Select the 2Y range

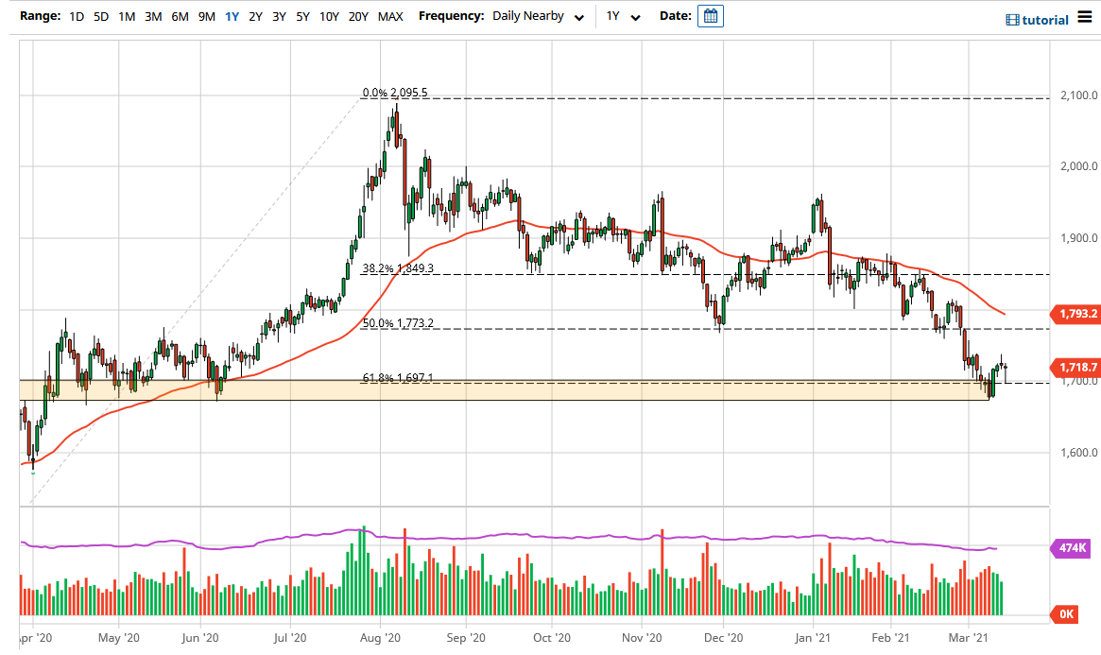click(255, 16)
